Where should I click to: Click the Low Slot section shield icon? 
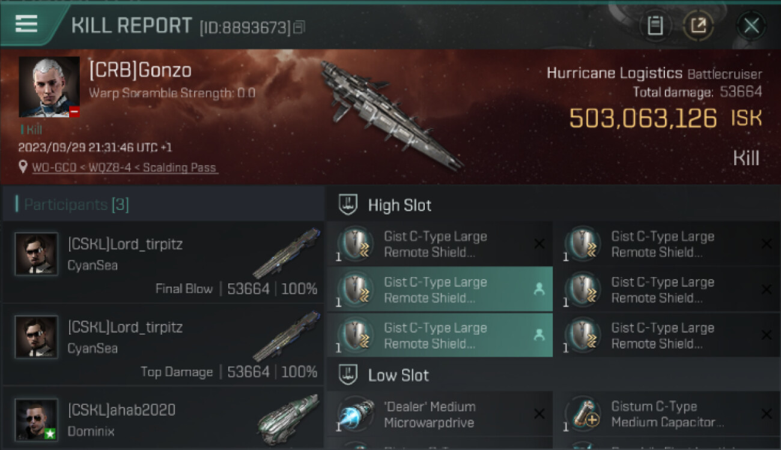(346, 375)
